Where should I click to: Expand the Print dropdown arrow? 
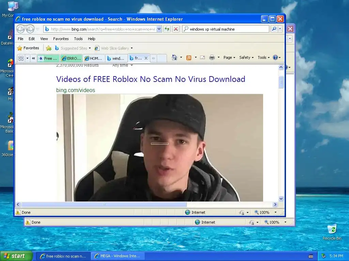pyautogui.click(x=218, y=57)
